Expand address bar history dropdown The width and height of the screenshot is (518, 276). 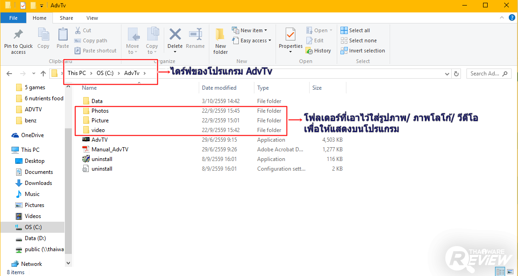447,74
